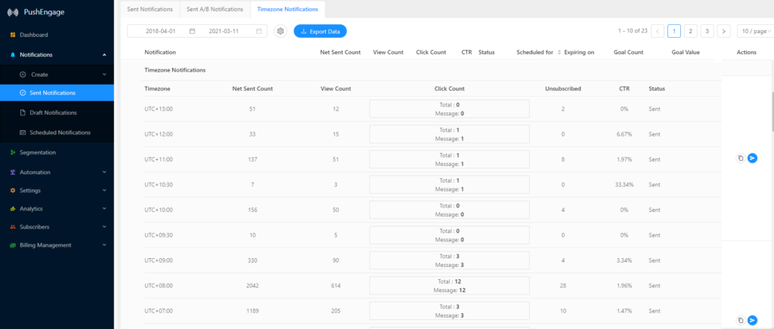Open Sent Notifications in sidebar

coord(57,93)
